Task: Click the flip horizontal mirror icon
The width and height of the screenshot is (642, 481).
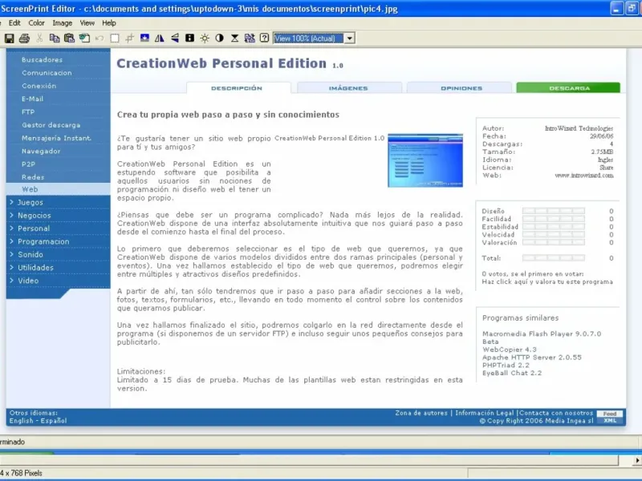Action: (159, 38)
